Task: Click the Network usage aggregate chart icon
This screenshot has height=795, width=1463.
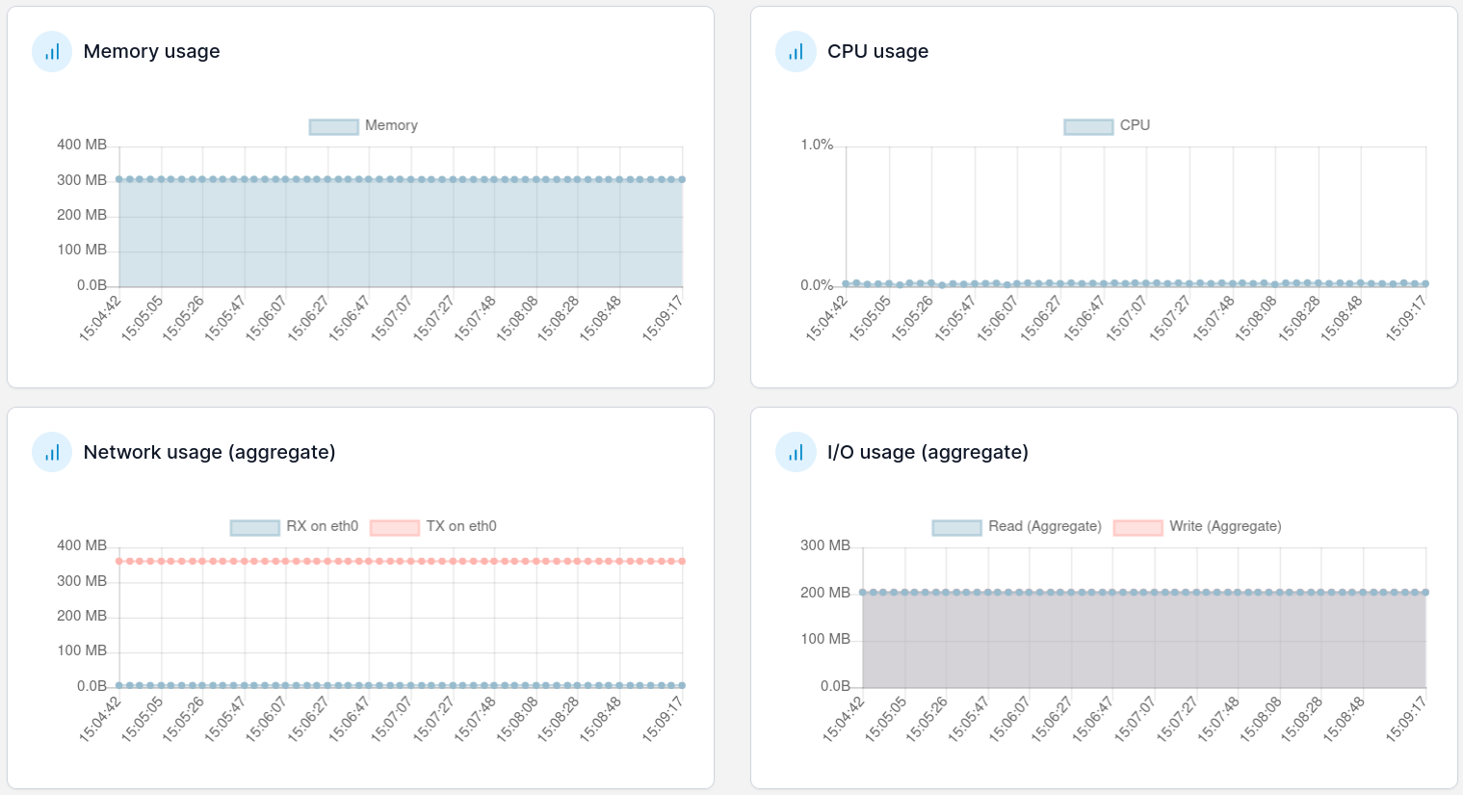Action: tap(51, 452)
